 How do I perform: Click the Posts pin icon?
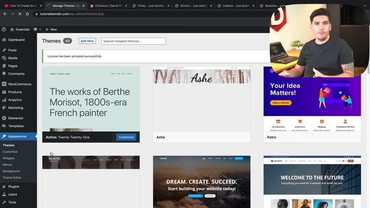tap(4, 50)
